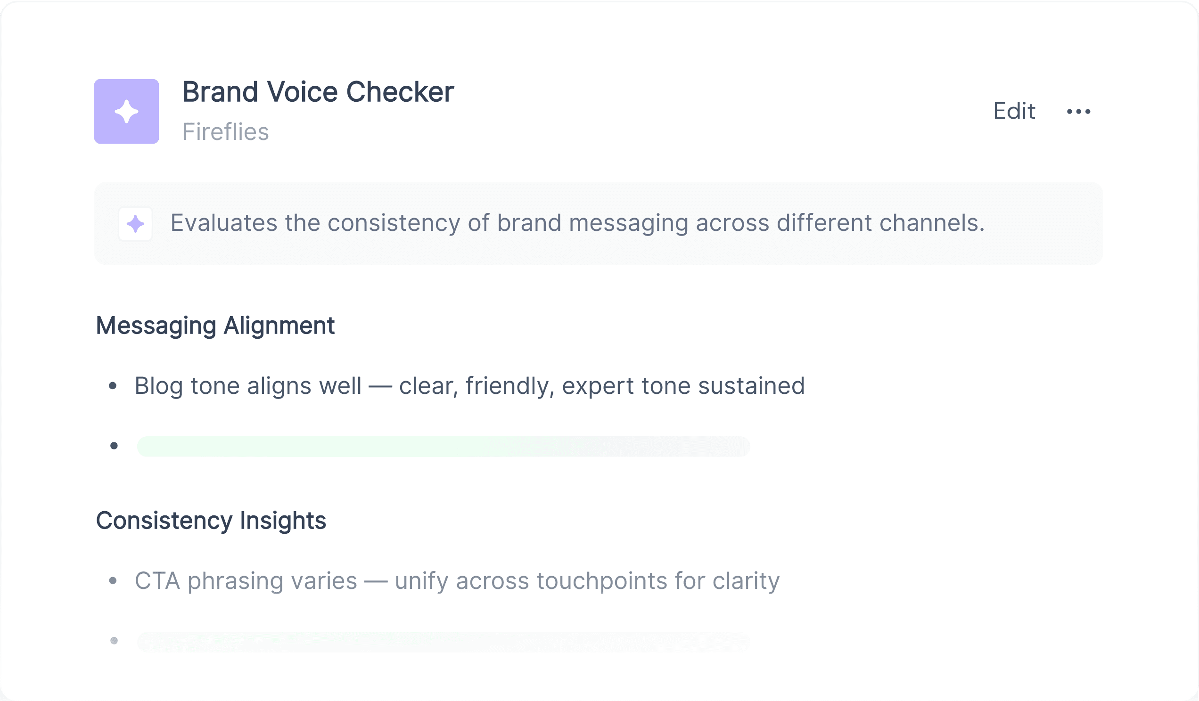The height and width of the screenshot is (701, 1199).
Task: Open the three-dot more options menu
Action: point(1078,111)
